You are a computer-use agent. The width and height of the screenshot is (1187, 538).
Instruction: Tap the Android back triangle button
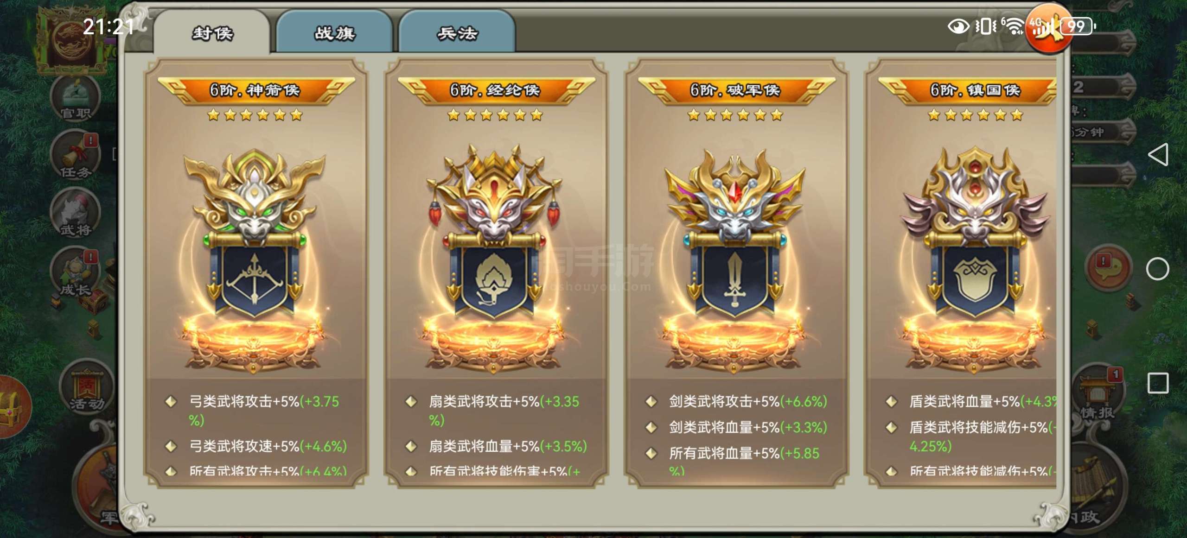pyautogui.click(x=1158, y=154)
